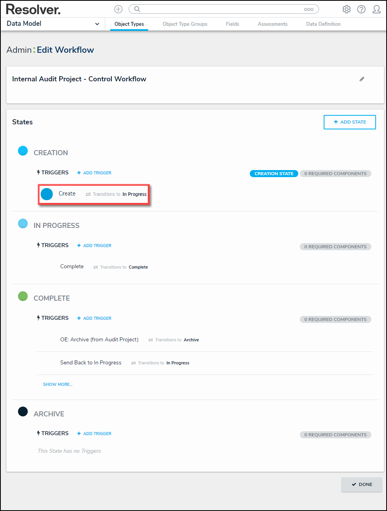The width and height of the screenshot is (387, 511).
Task: Open the settings gear icon
Action: pyautogui.click(x=347, y=9)
